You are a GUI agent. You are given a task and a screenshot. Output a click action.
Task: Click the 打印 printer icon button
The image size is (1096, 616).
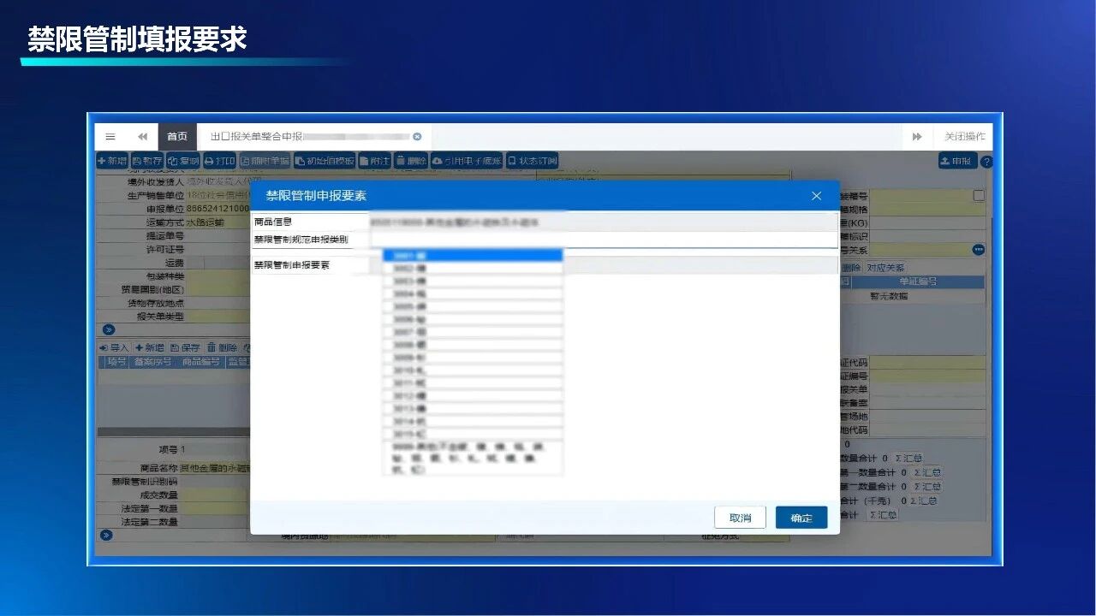[219, 161]
